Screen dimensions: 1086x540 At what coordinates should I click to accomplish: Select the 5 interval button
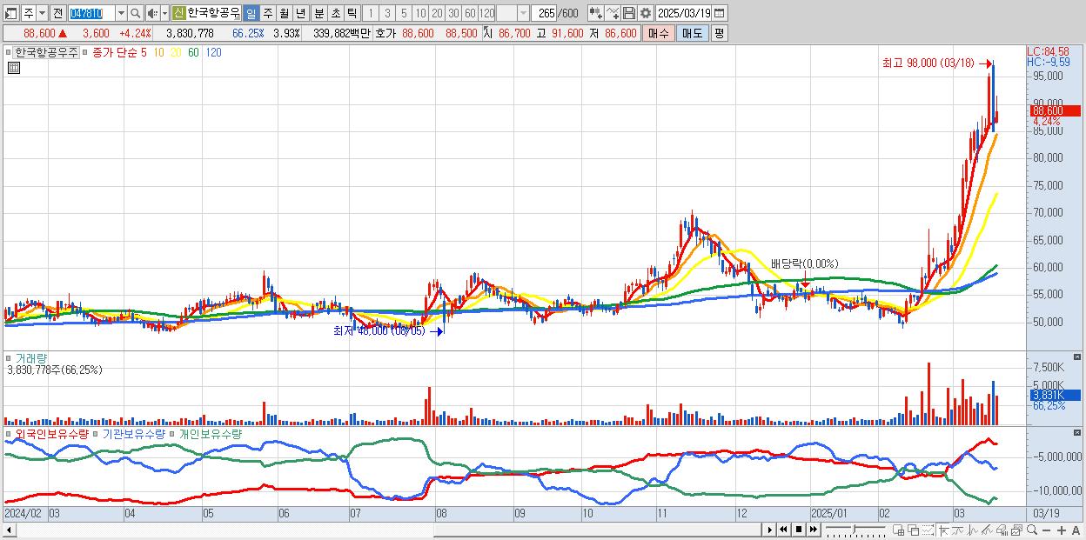404,13
